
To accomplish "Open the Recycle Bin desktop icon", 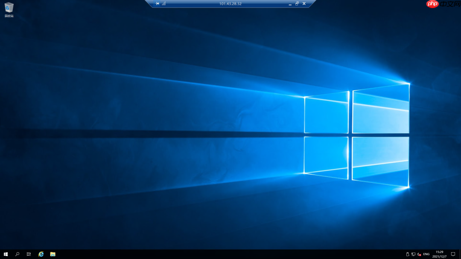I will 9,9.
